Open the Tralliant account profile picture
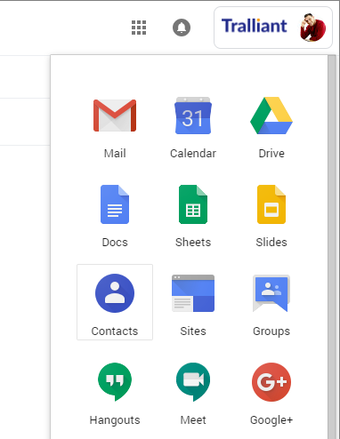Viewport: 340px width, 439px height. coord(312,28)
